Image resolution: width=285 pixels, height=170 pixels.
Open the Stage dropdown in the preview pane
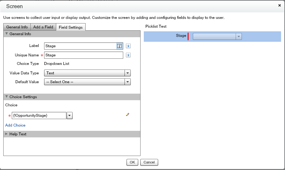coord(217,36)
